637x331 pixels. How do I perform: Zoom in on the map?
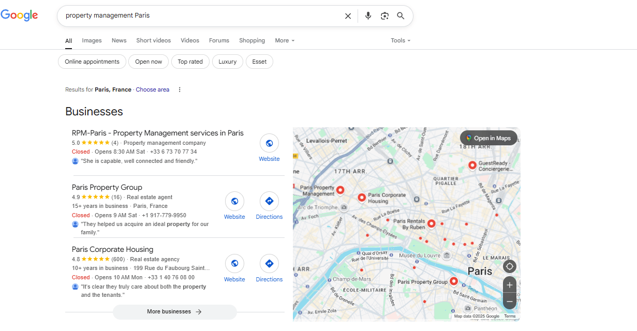coord(510,285)
